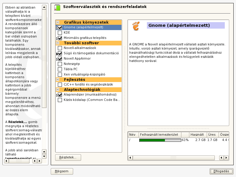The height and width of the screenshot is (177, 236).
Task: Collapse the További szoftver category
Action: tap(58, 43)
